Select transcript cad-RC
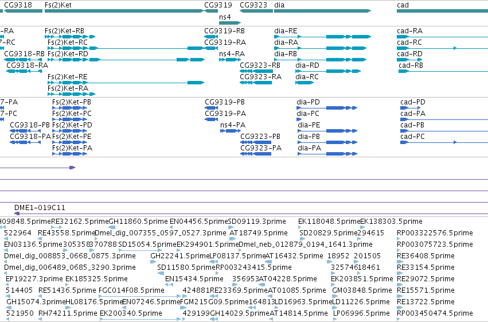 409,42
